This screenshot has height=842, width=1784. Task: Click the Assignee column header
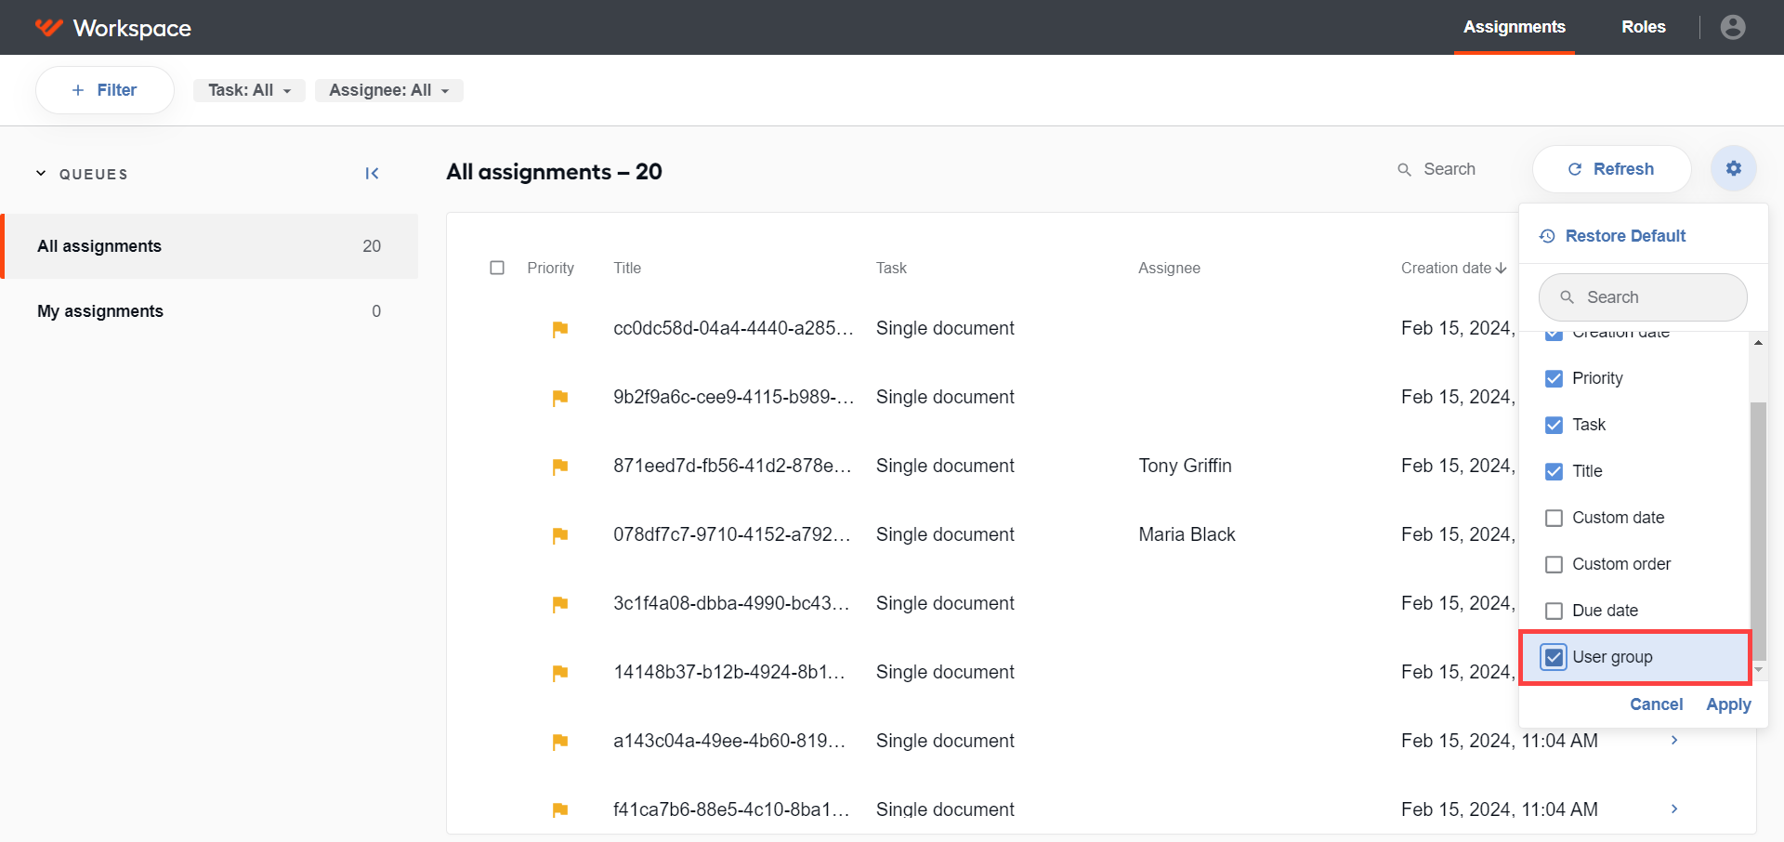[1169, 268]
